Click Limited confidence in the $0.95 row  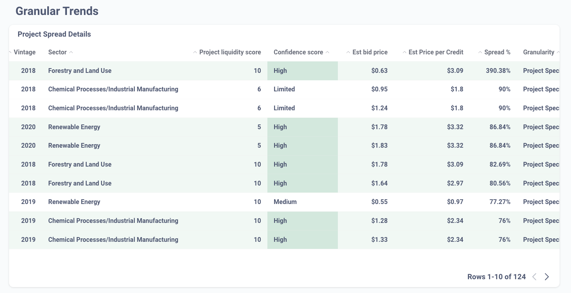[x=284, y=89]
